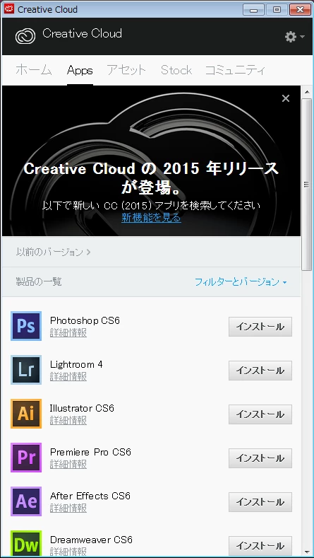This screenshot has width=314, height=558.
Task: Install Dreamweaver CS6
Action: click(x=260, y=546)
